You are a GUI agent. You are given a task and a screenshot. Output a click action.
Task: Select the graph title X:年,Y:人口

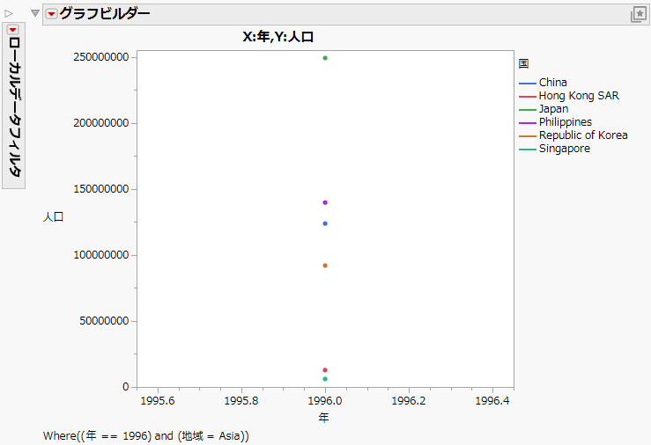point(277,37)
